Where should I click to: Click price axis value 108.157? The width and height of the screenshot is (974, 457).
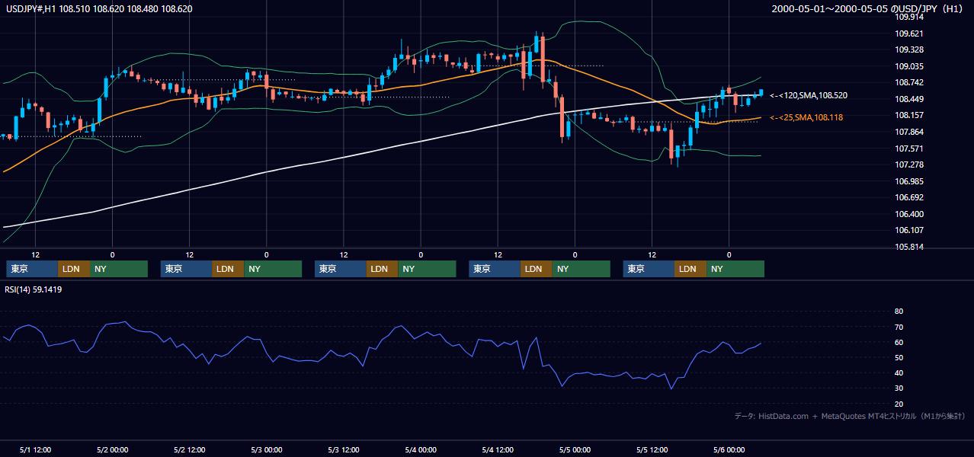(x=909, y=116)
